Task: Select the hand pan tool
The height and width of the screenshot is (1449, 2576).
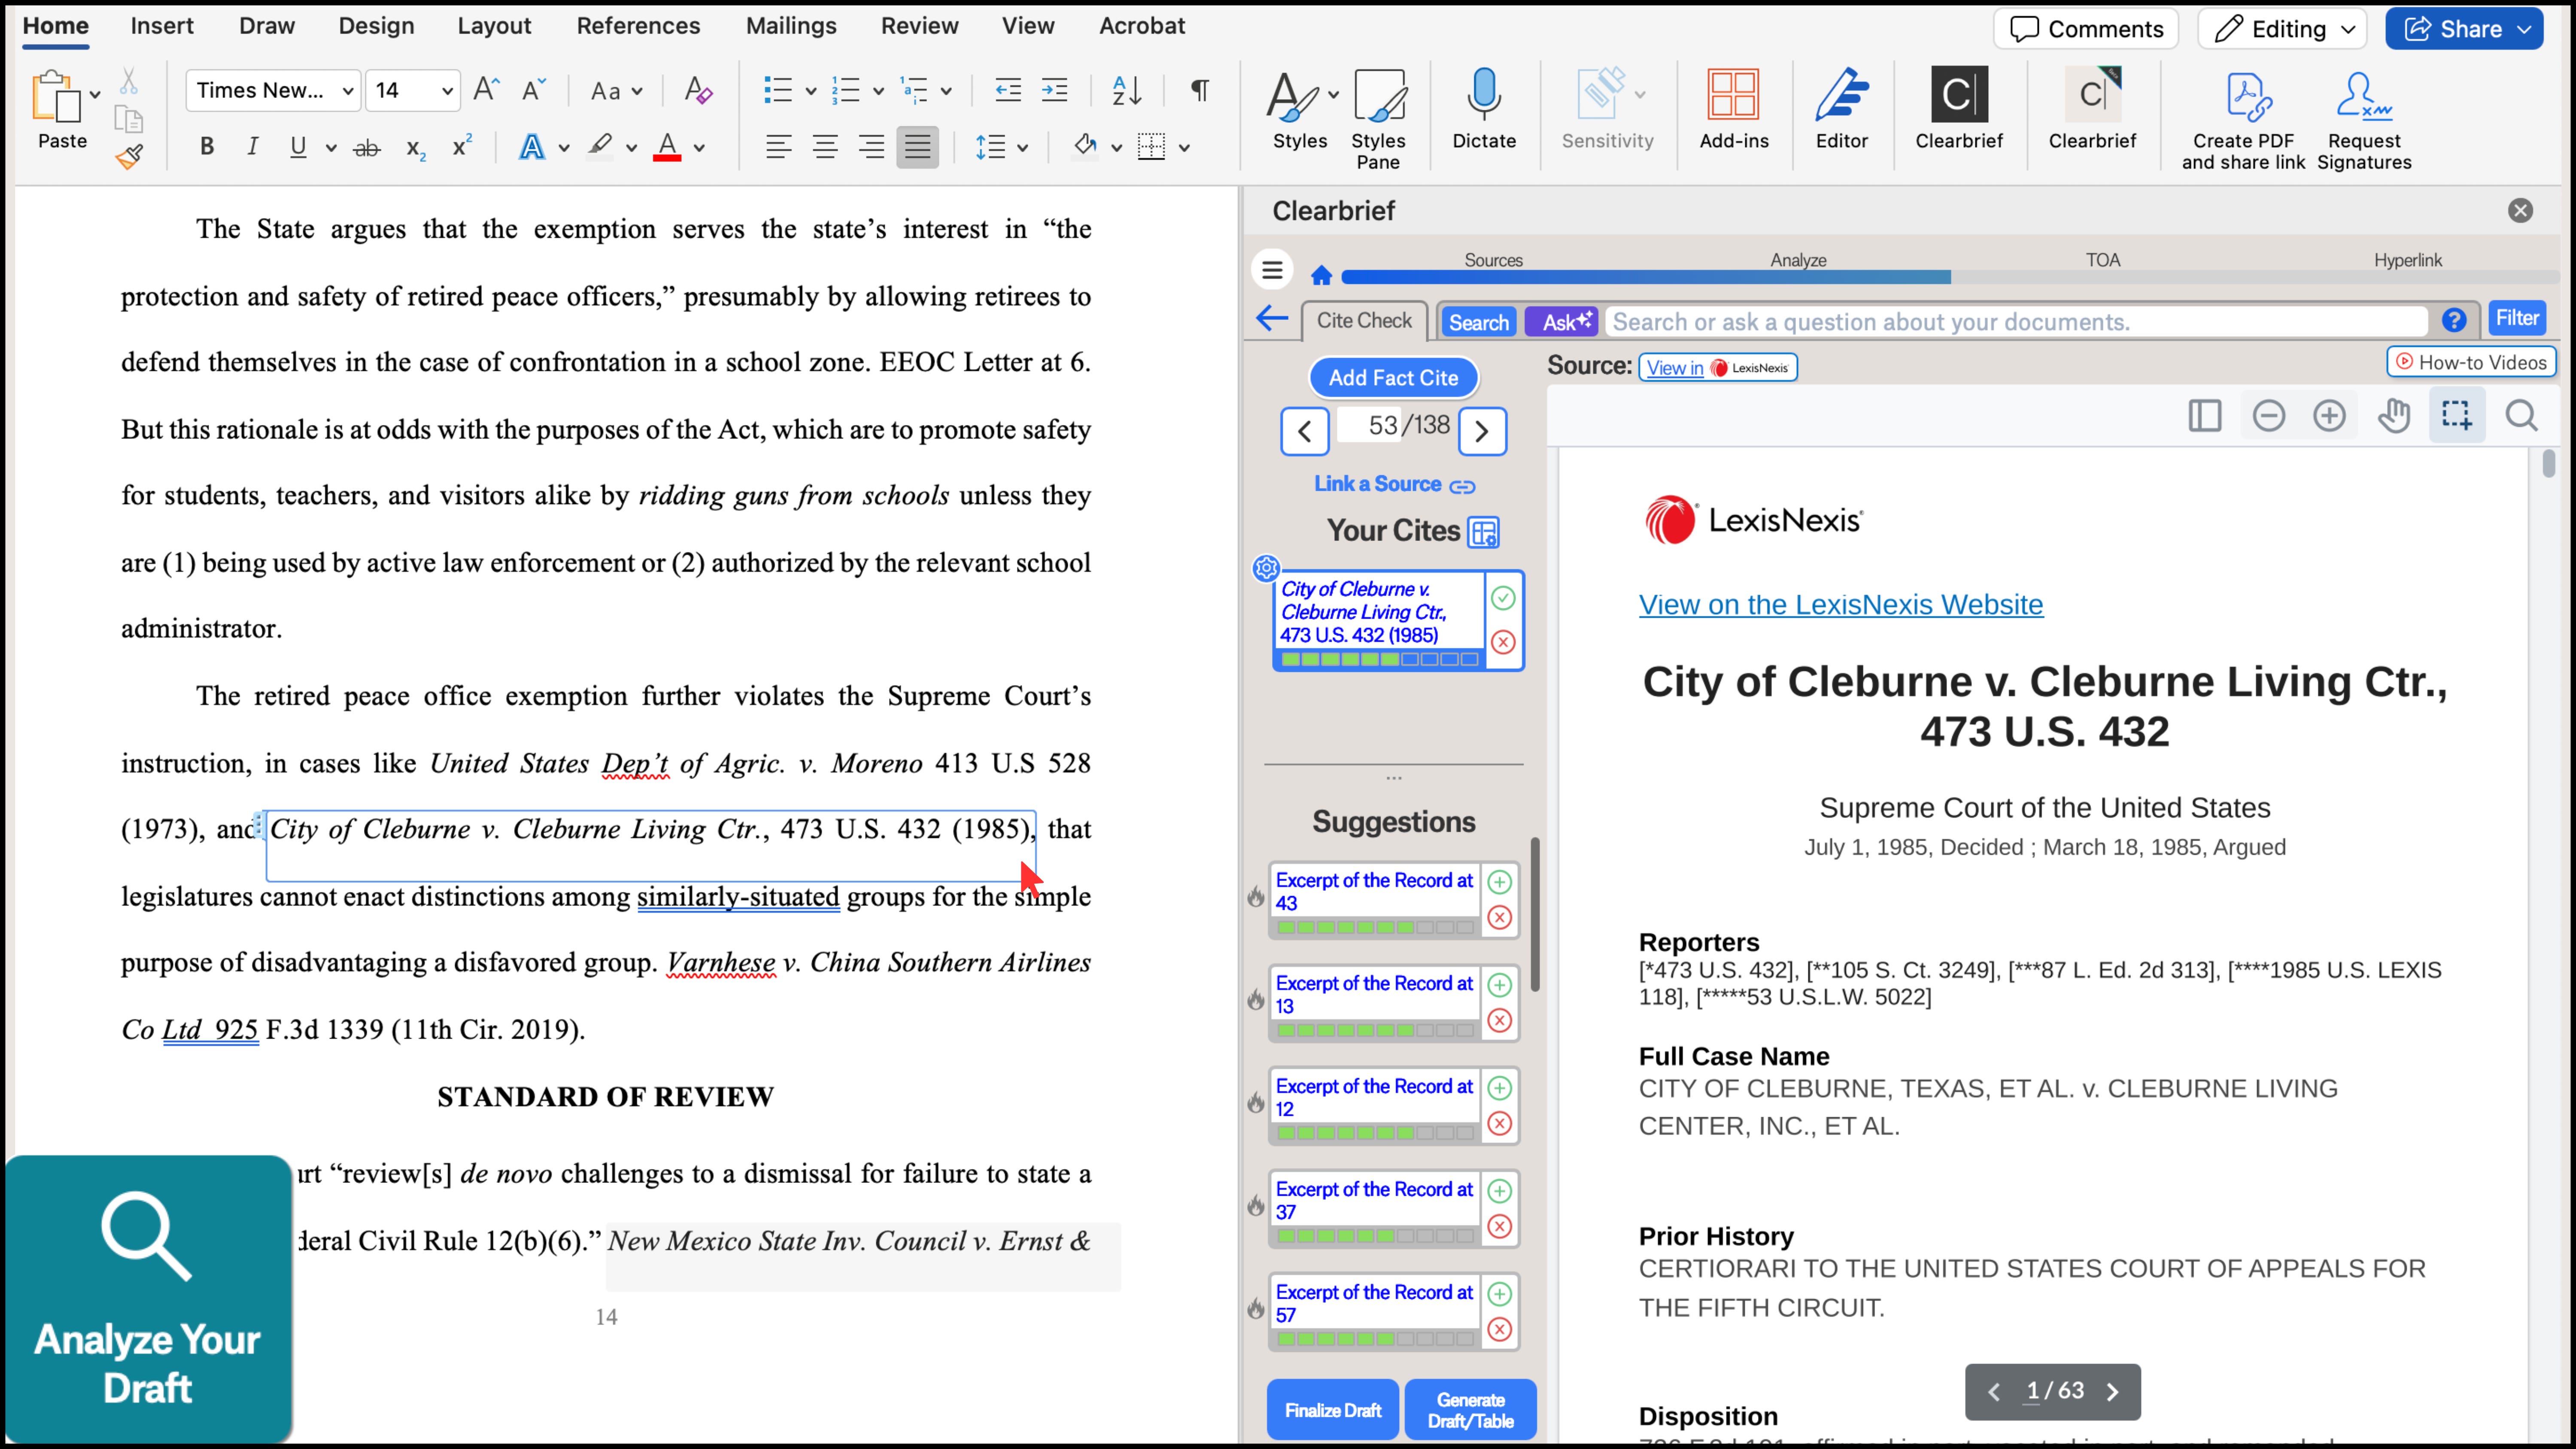Action: tap(2394, 416)
